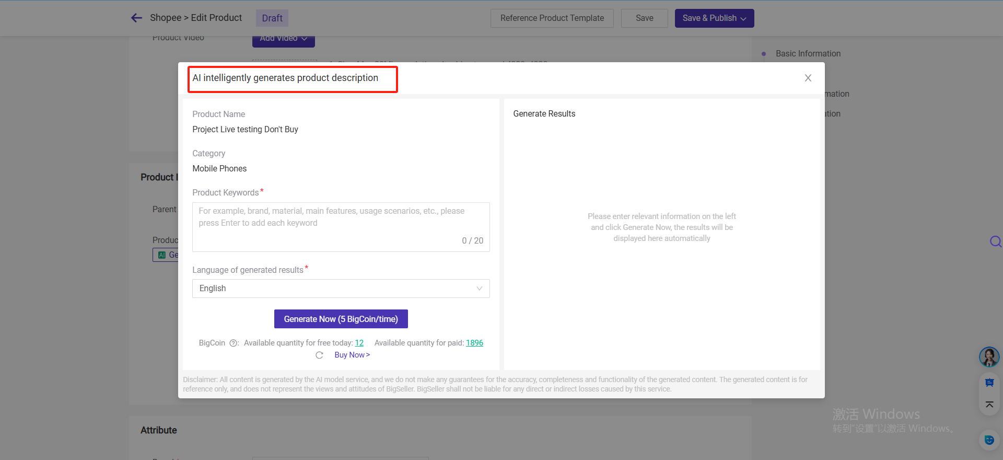This screenshot has width=1003, height=460.
Task: Click the free quantity number 12
Action: (359, 343)
